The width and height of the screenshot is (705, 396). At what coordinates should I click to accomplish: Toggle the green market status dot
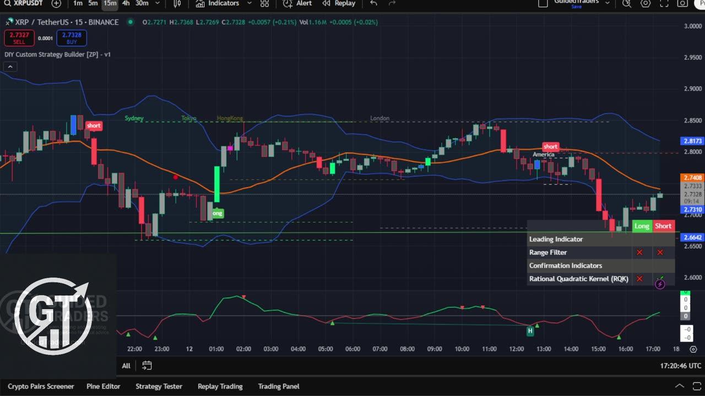pyautogui.click(x=130, y=22)
